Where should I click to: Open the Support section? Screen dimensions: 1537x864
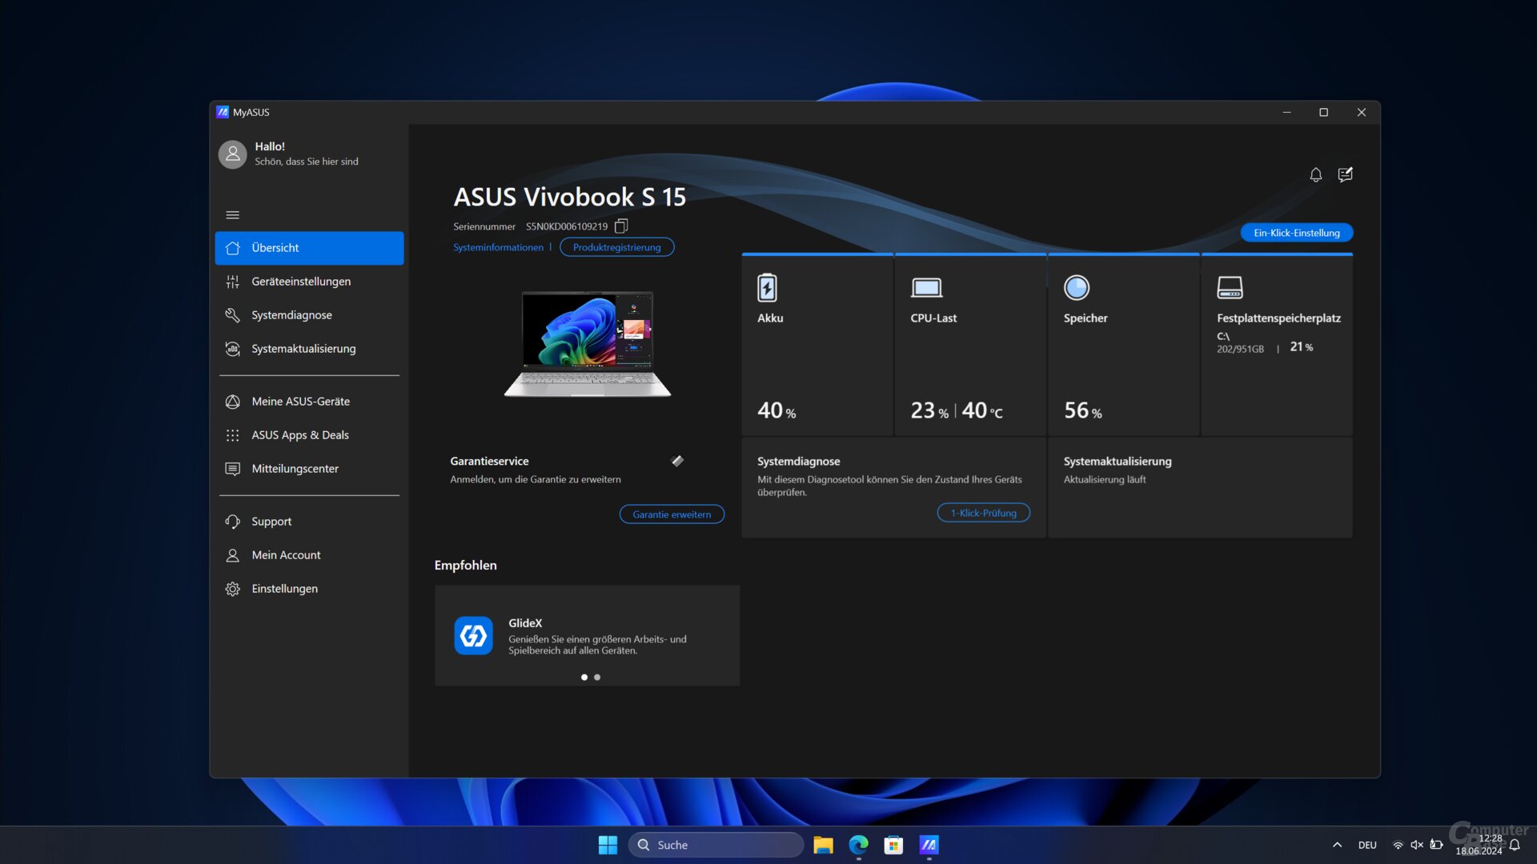coord(309,522)
